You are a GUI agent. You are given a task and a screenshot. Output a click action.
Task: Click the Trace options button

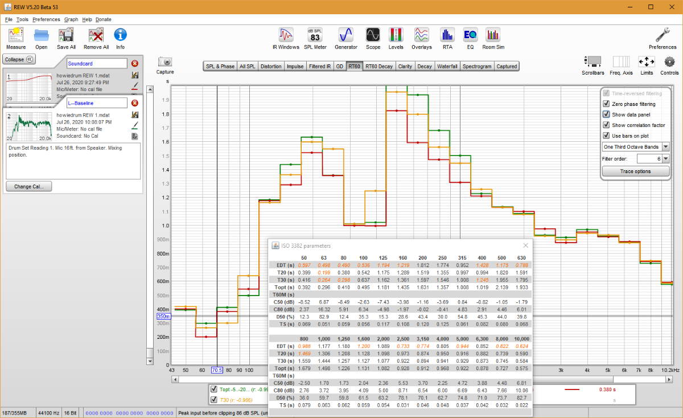(x=635, y=171)
